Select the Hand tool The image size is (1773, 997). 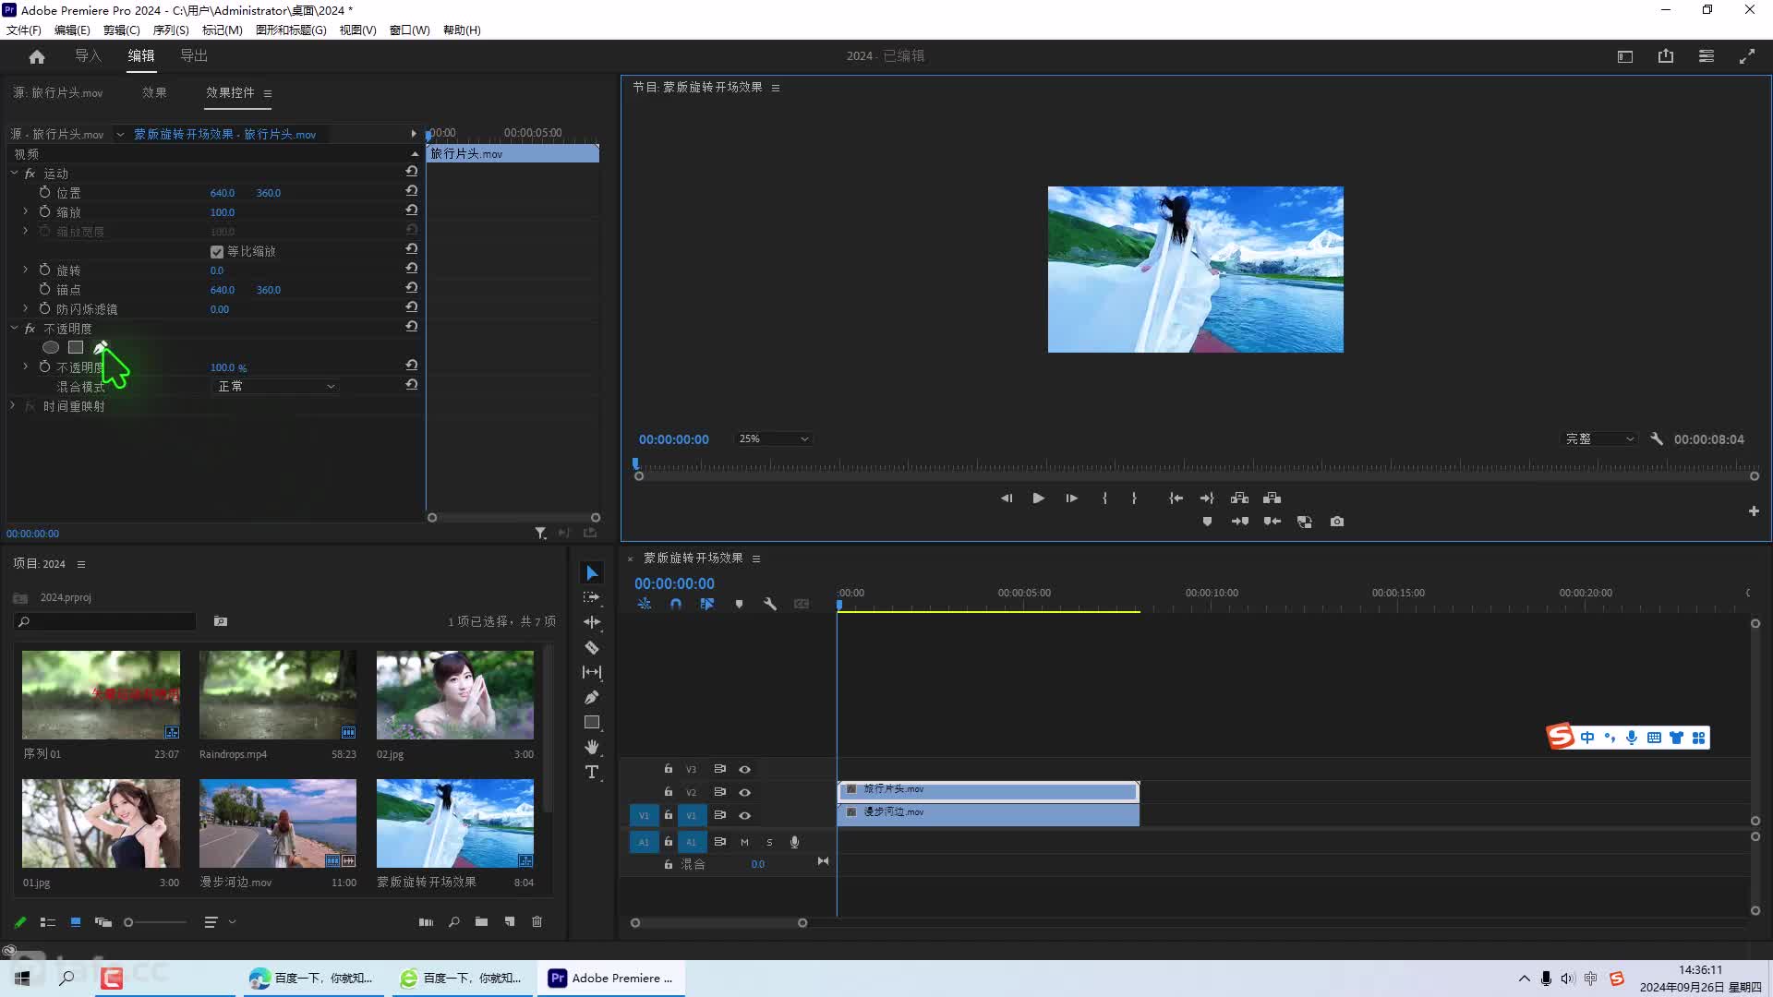click(592, 747)
